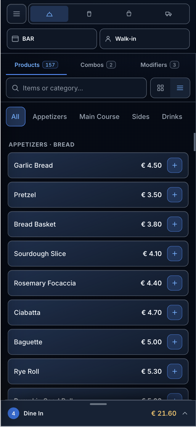Open the Walk-in customer selector
Viewport: 196px width, 427px height.
[144, 39]
